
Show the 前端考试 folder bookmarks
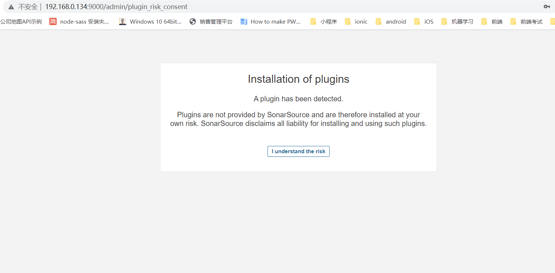[x=526, y=22]
